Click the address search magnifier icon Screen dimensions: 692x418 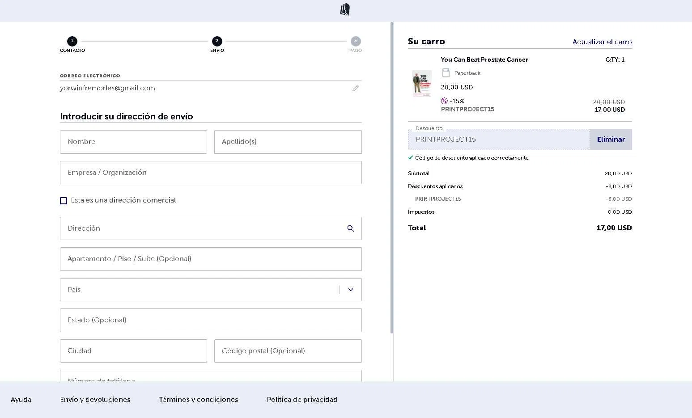click(350, 228)
